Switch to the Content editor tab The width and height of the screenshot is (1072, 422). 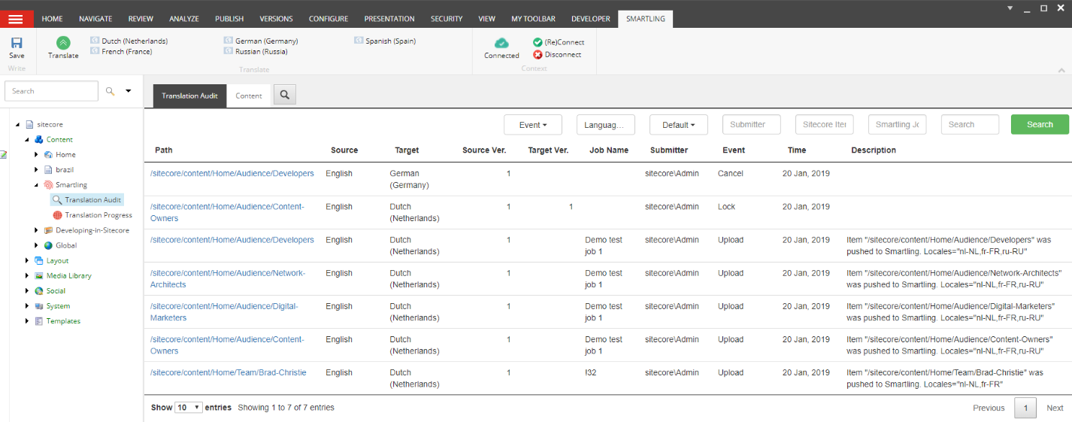(x=249, y=96)
